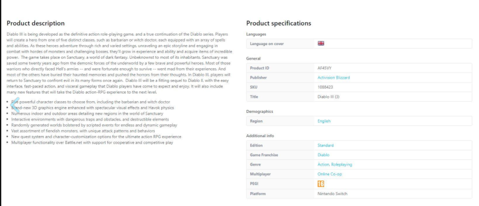479x206 pixels.
Task: Visit the Diablo game franchise link
Action: (323, 155)
